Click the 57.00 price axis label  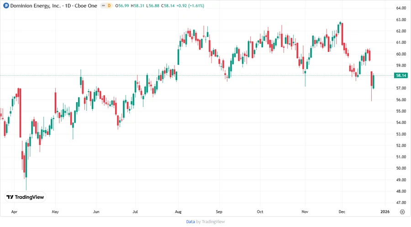401,88
